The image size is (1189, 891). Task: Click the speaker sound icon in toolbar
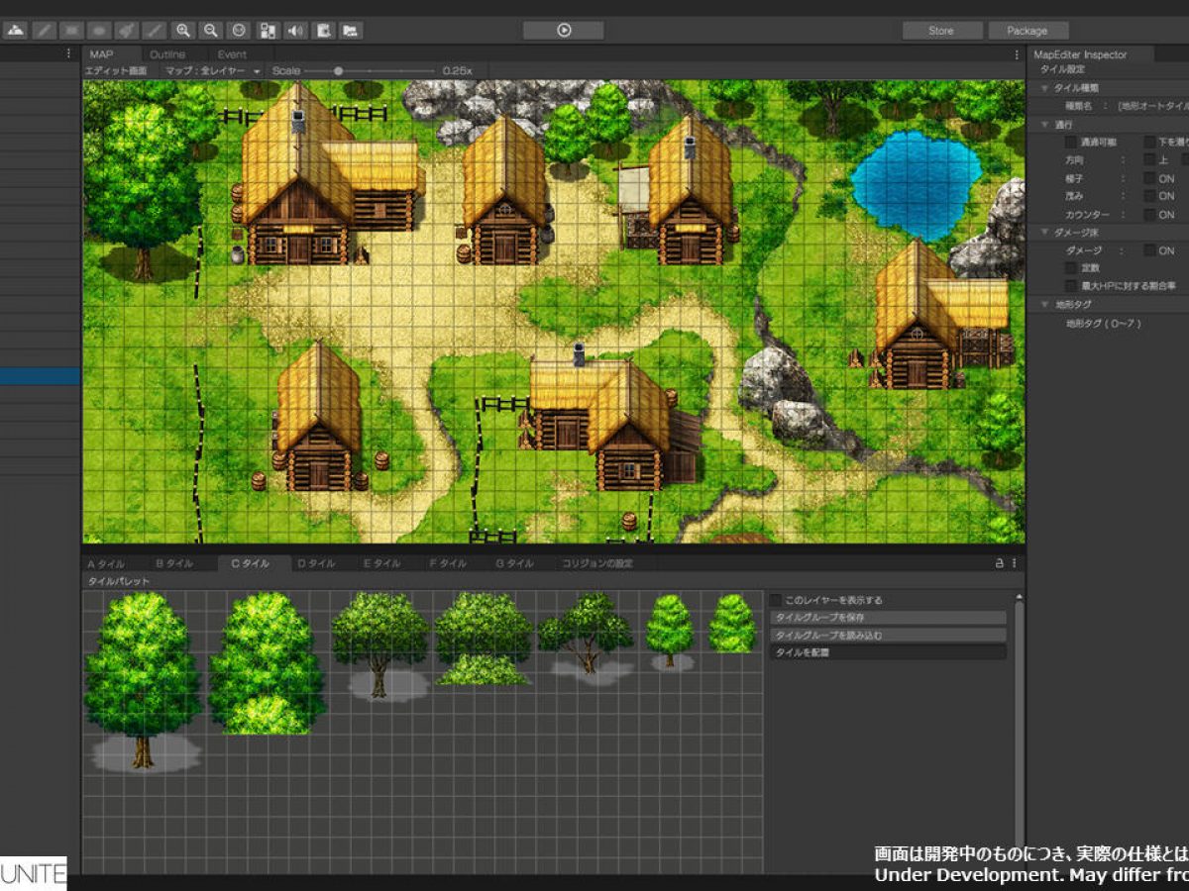click(294, 31)
